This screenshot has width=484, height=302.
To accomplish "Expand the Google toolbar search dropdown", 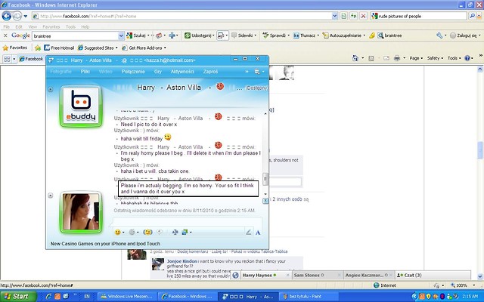I will tap(121, 35).
